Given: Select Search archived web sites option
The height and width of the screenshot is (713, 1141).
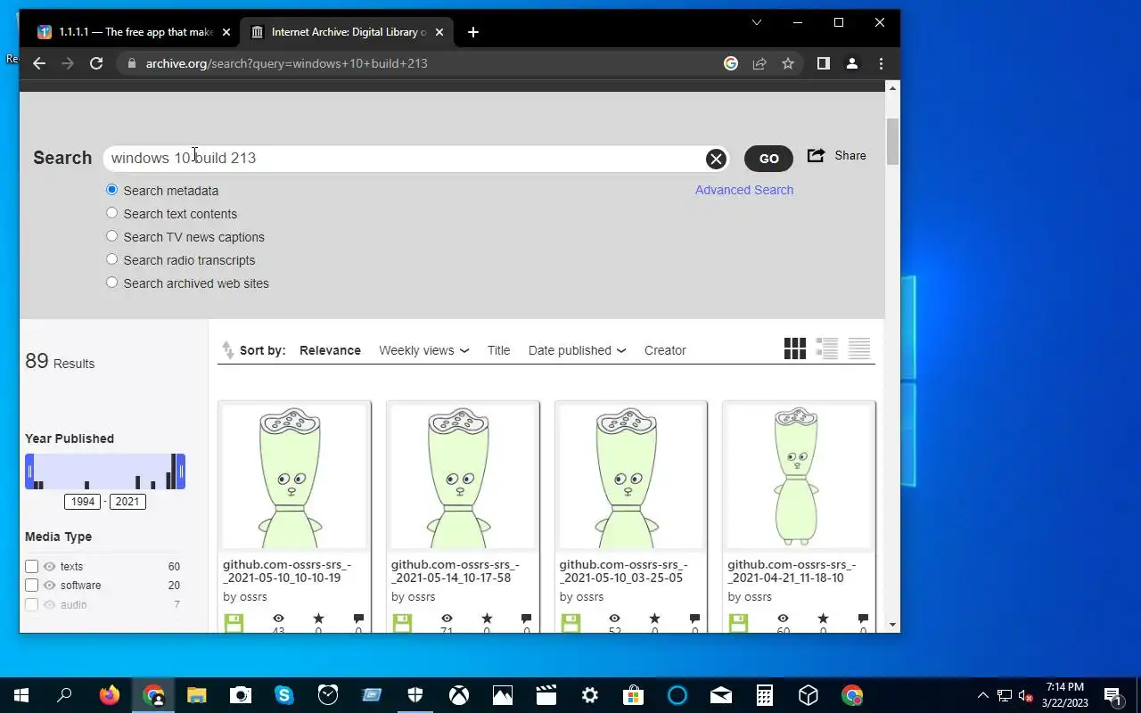Looking at the screenshot, I should 111,283.
